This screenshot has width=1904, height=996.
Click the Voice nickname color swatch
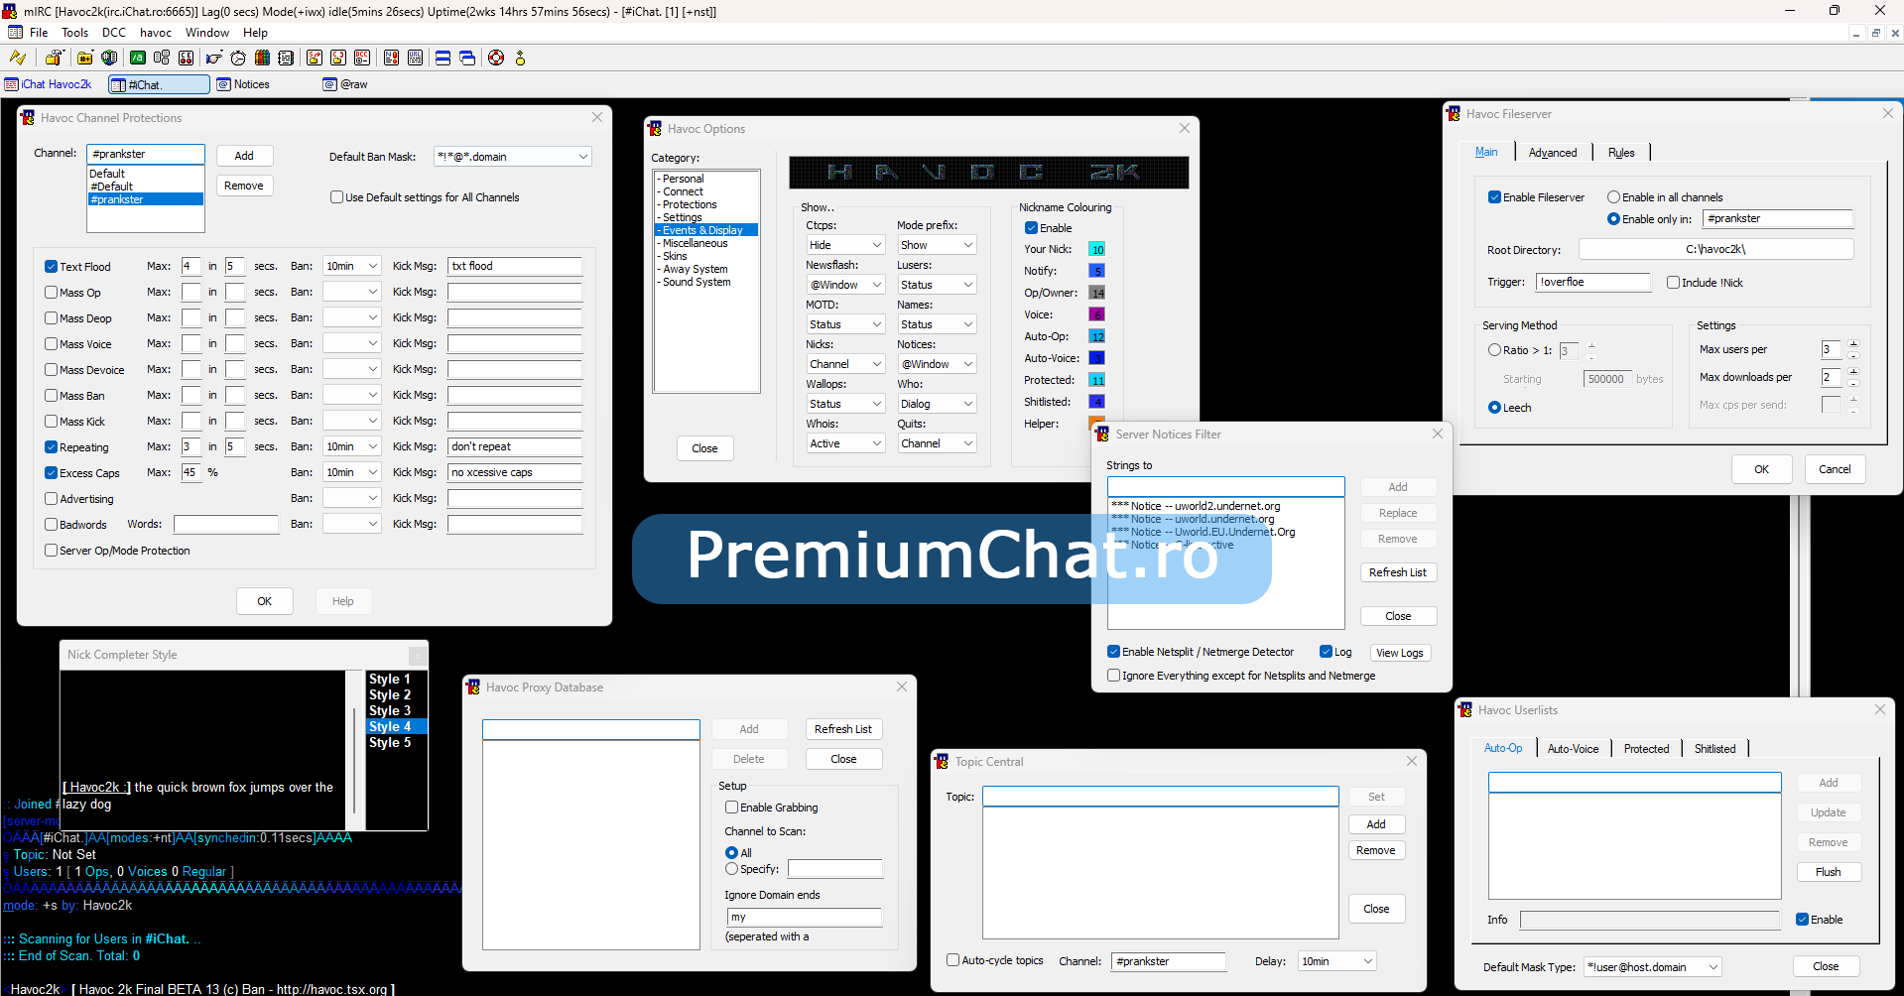click(x=1097, y=315)
